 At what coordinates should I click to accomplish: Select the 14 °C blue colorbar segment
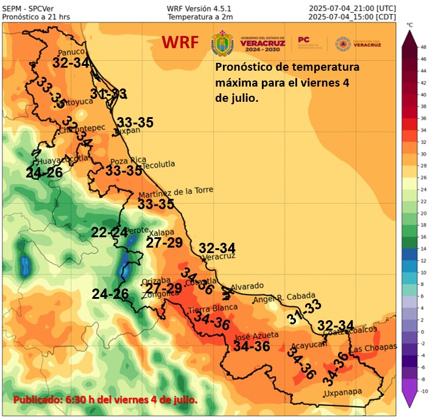[408, 249]
